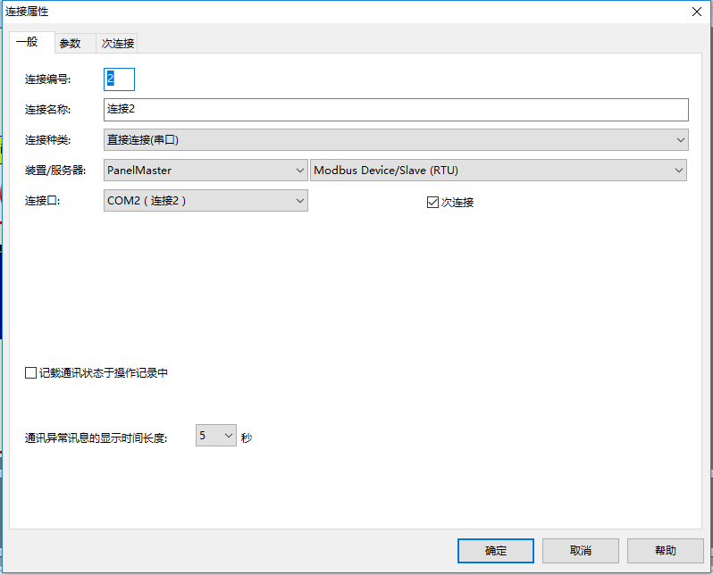Open the Modbus Device/Slave (RTU) dropdown

(498, 170)
